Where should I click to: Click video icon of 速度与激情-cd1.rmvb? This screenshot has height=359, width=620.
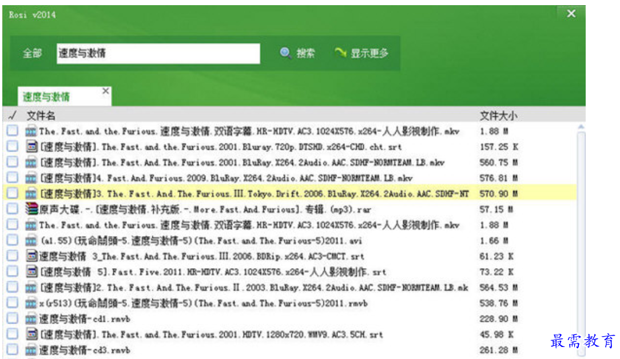31,318
